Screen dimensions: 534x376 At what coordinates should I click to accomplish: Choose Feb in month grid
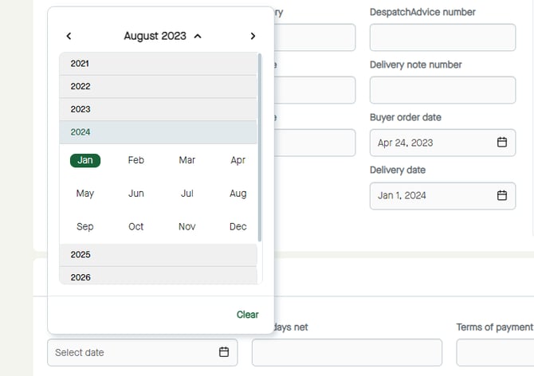click(136, 160)
